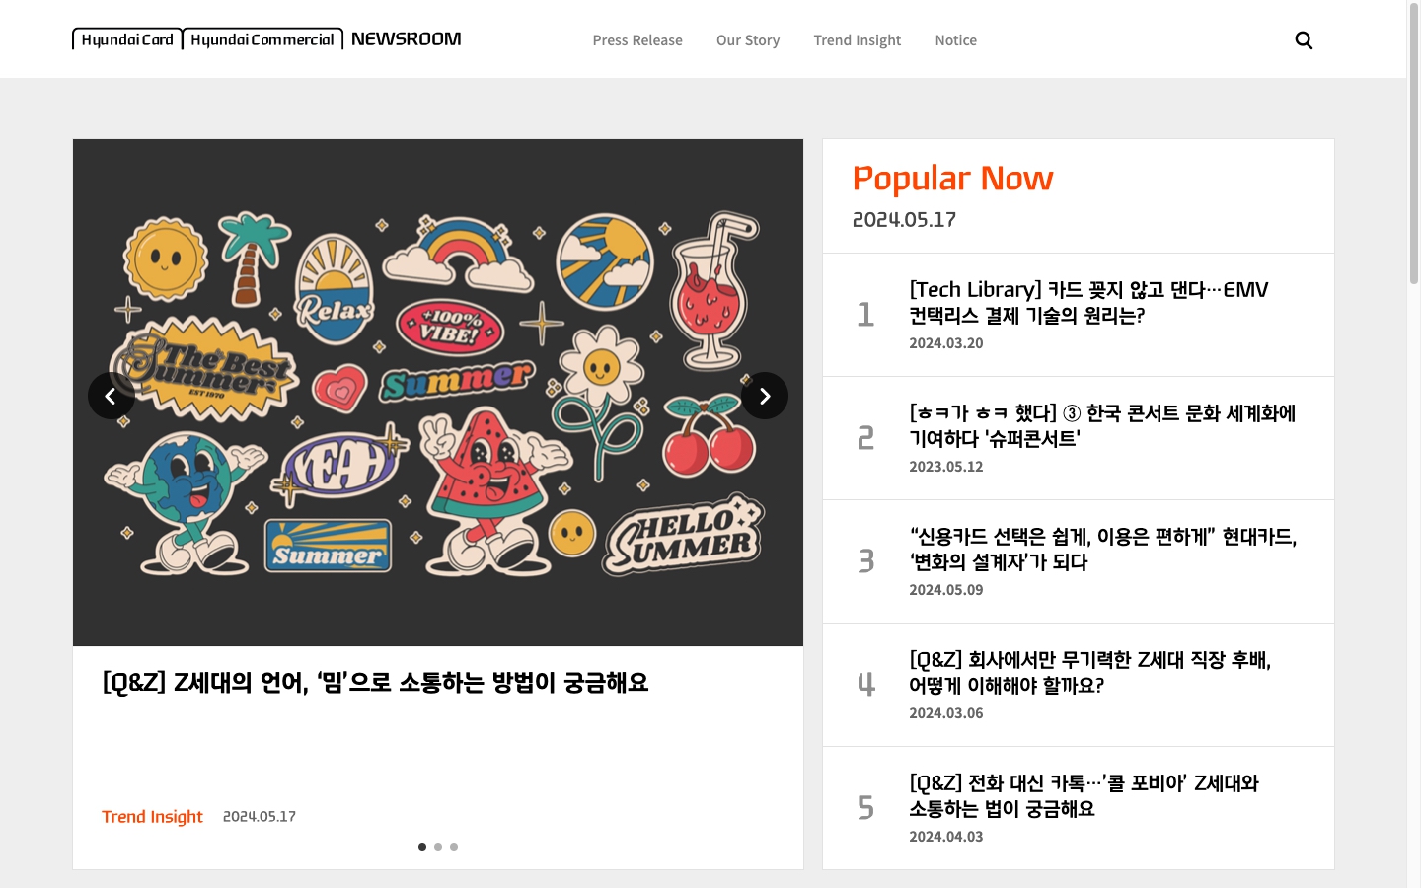Image resolution: width=1421 pixels, height=888 pixels.
Task: Click the Hyundai Commercial logo
Action: [x=262, y=39]
